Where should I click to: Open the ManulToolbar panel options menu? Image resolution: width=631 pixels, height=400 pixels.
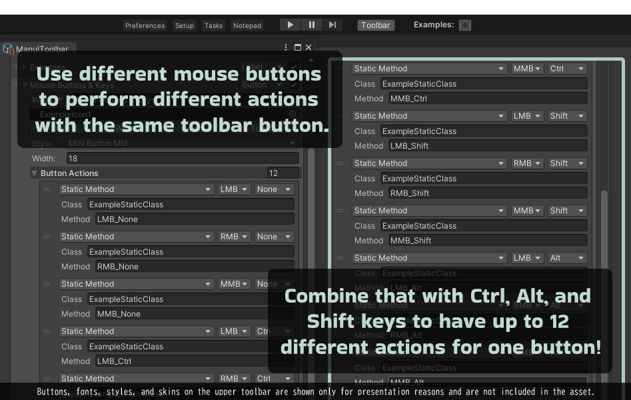pyautogui.click(x=286, y=47)
